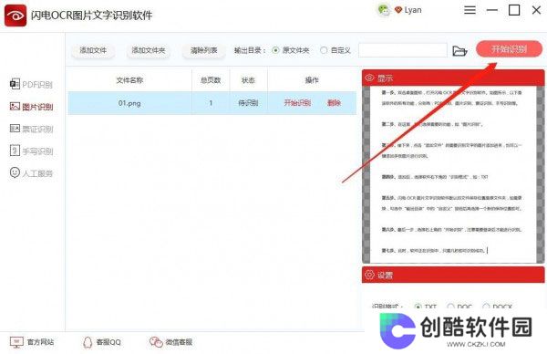Click the Lyan username
The image size is (547, 354).
(x=413, y=10)
